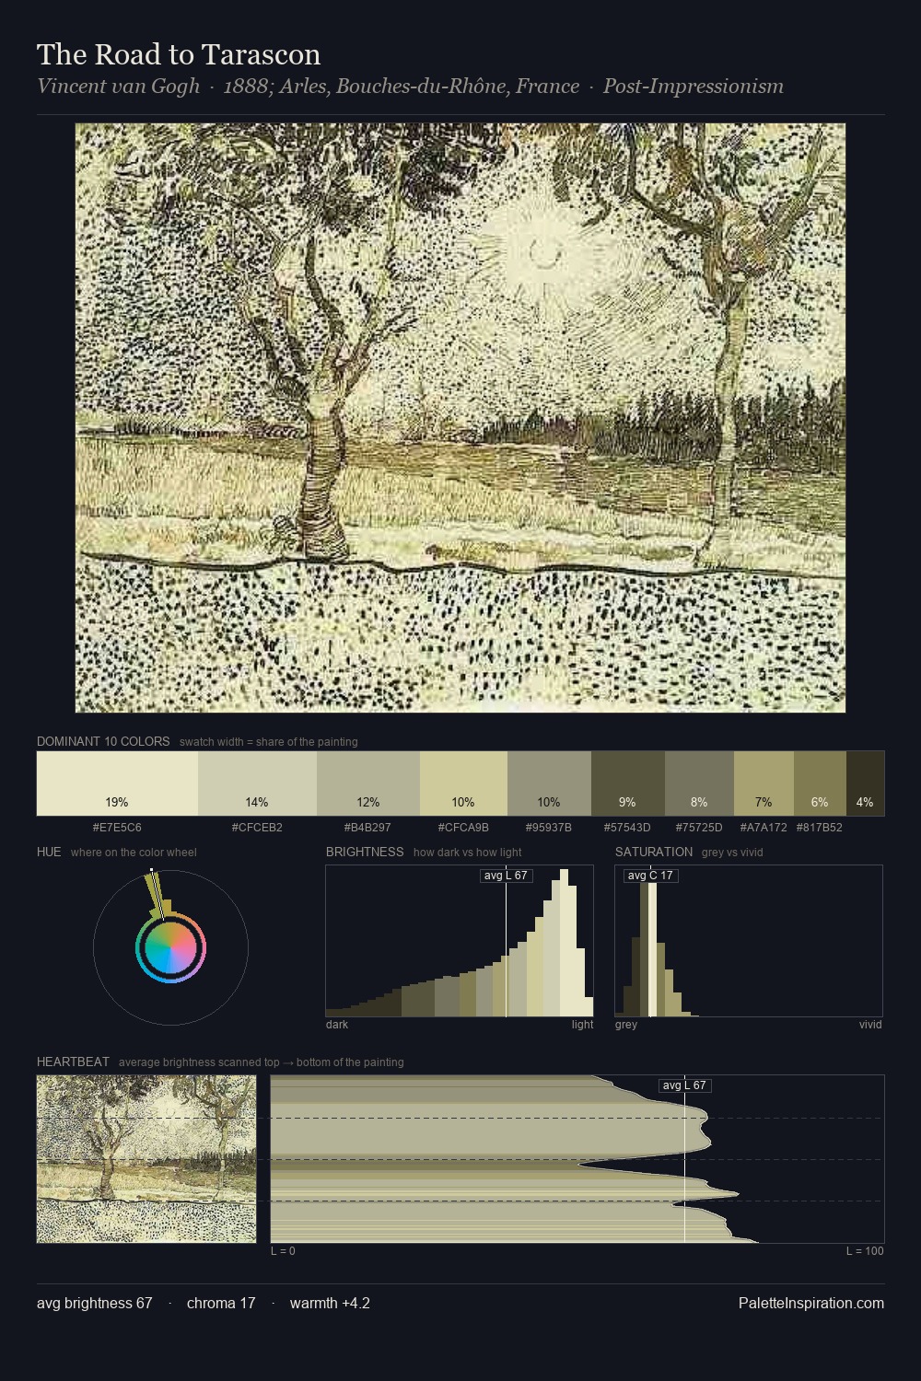Click the 'grey vs vivid' caption
Viewport: 921px width, 1381px height.
(732, 853)
